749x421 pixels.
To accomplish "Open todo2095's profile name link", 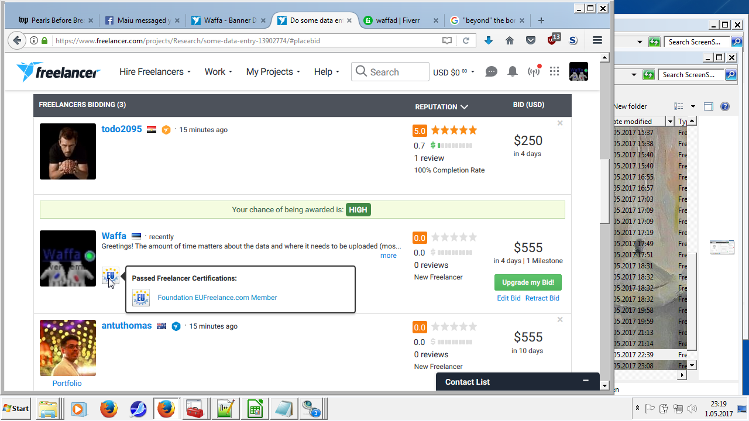I will pos(122,129).
